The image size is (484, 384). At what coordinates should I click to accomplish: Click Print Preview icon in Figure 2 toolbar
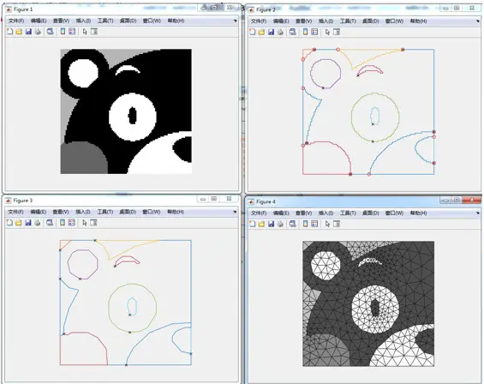(293, 32)
